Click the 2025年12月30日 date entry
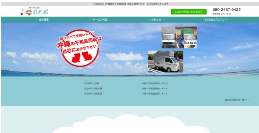The width and height of the screenshot is (259, 133). 93,88
